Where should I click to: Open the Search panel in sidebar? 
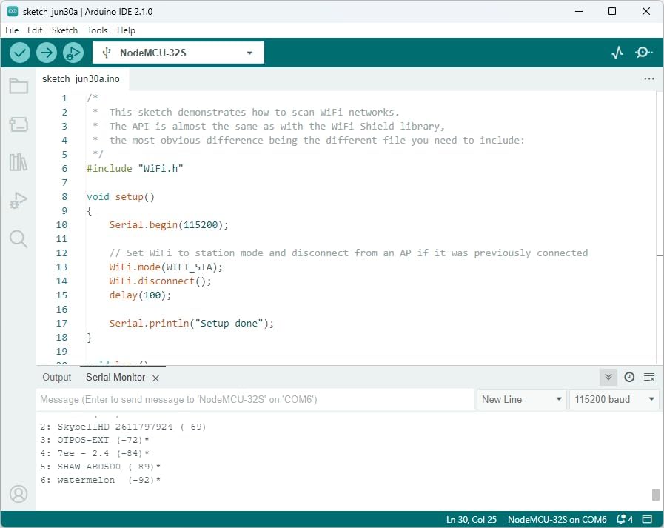[x=19, y=239]
